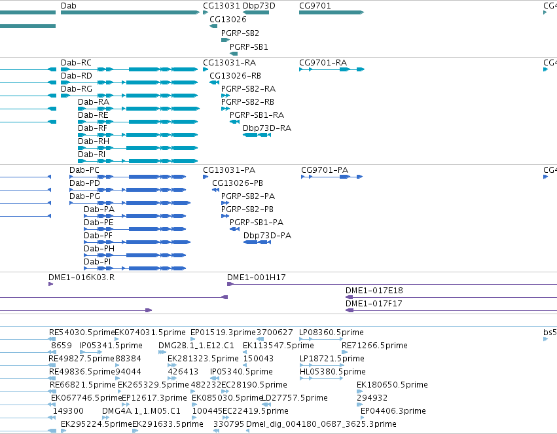
Task: Select the CG13026-RB transcript
Action: click(x=214, y=82)
